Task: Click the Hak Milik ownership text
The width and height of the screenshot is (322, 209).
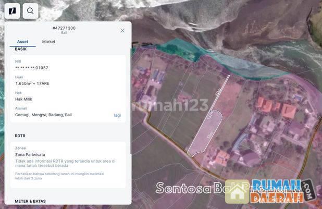Action: click(x=24, y=99)
